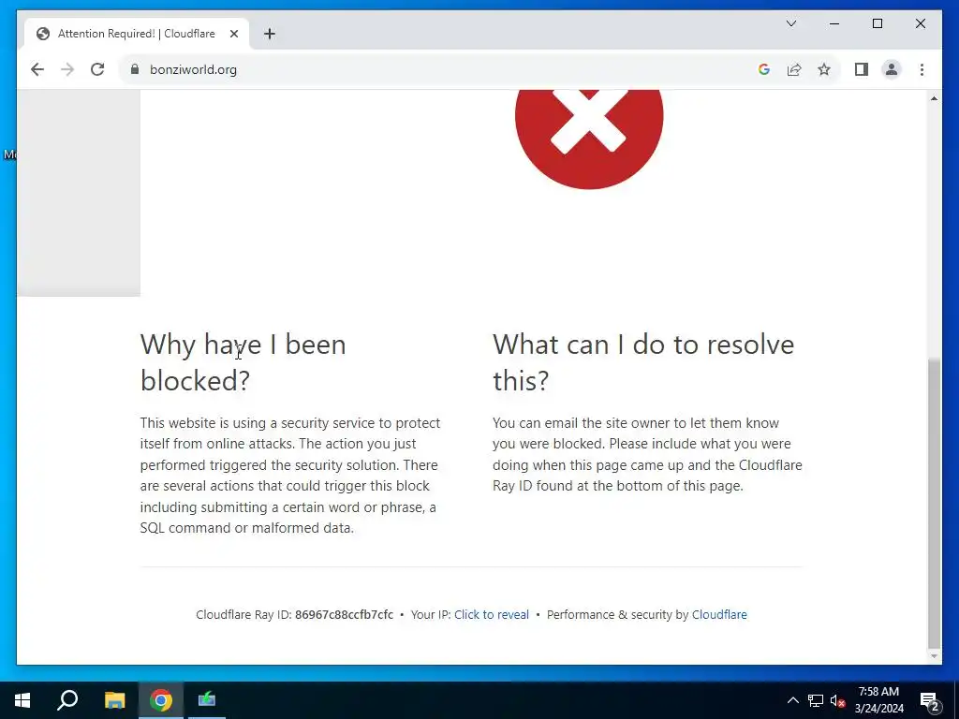959x719 pixels.
Task: Open the Cloudflare link in footer
Action: click(719, 614)
